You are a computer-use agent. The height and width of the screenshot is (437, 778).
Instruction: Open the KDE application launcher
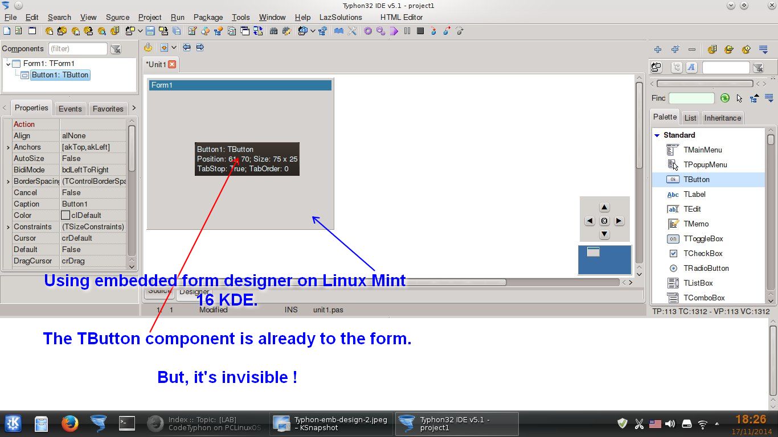click(x=13, y=423)
